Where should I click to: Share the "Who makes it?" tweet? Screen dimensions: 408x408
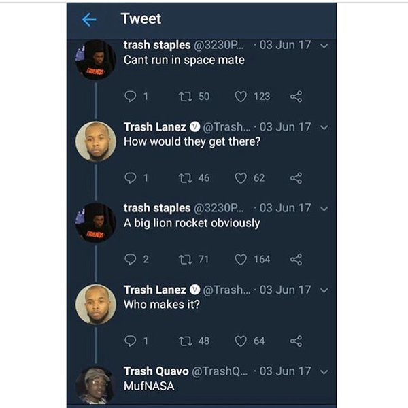[296, 341]
